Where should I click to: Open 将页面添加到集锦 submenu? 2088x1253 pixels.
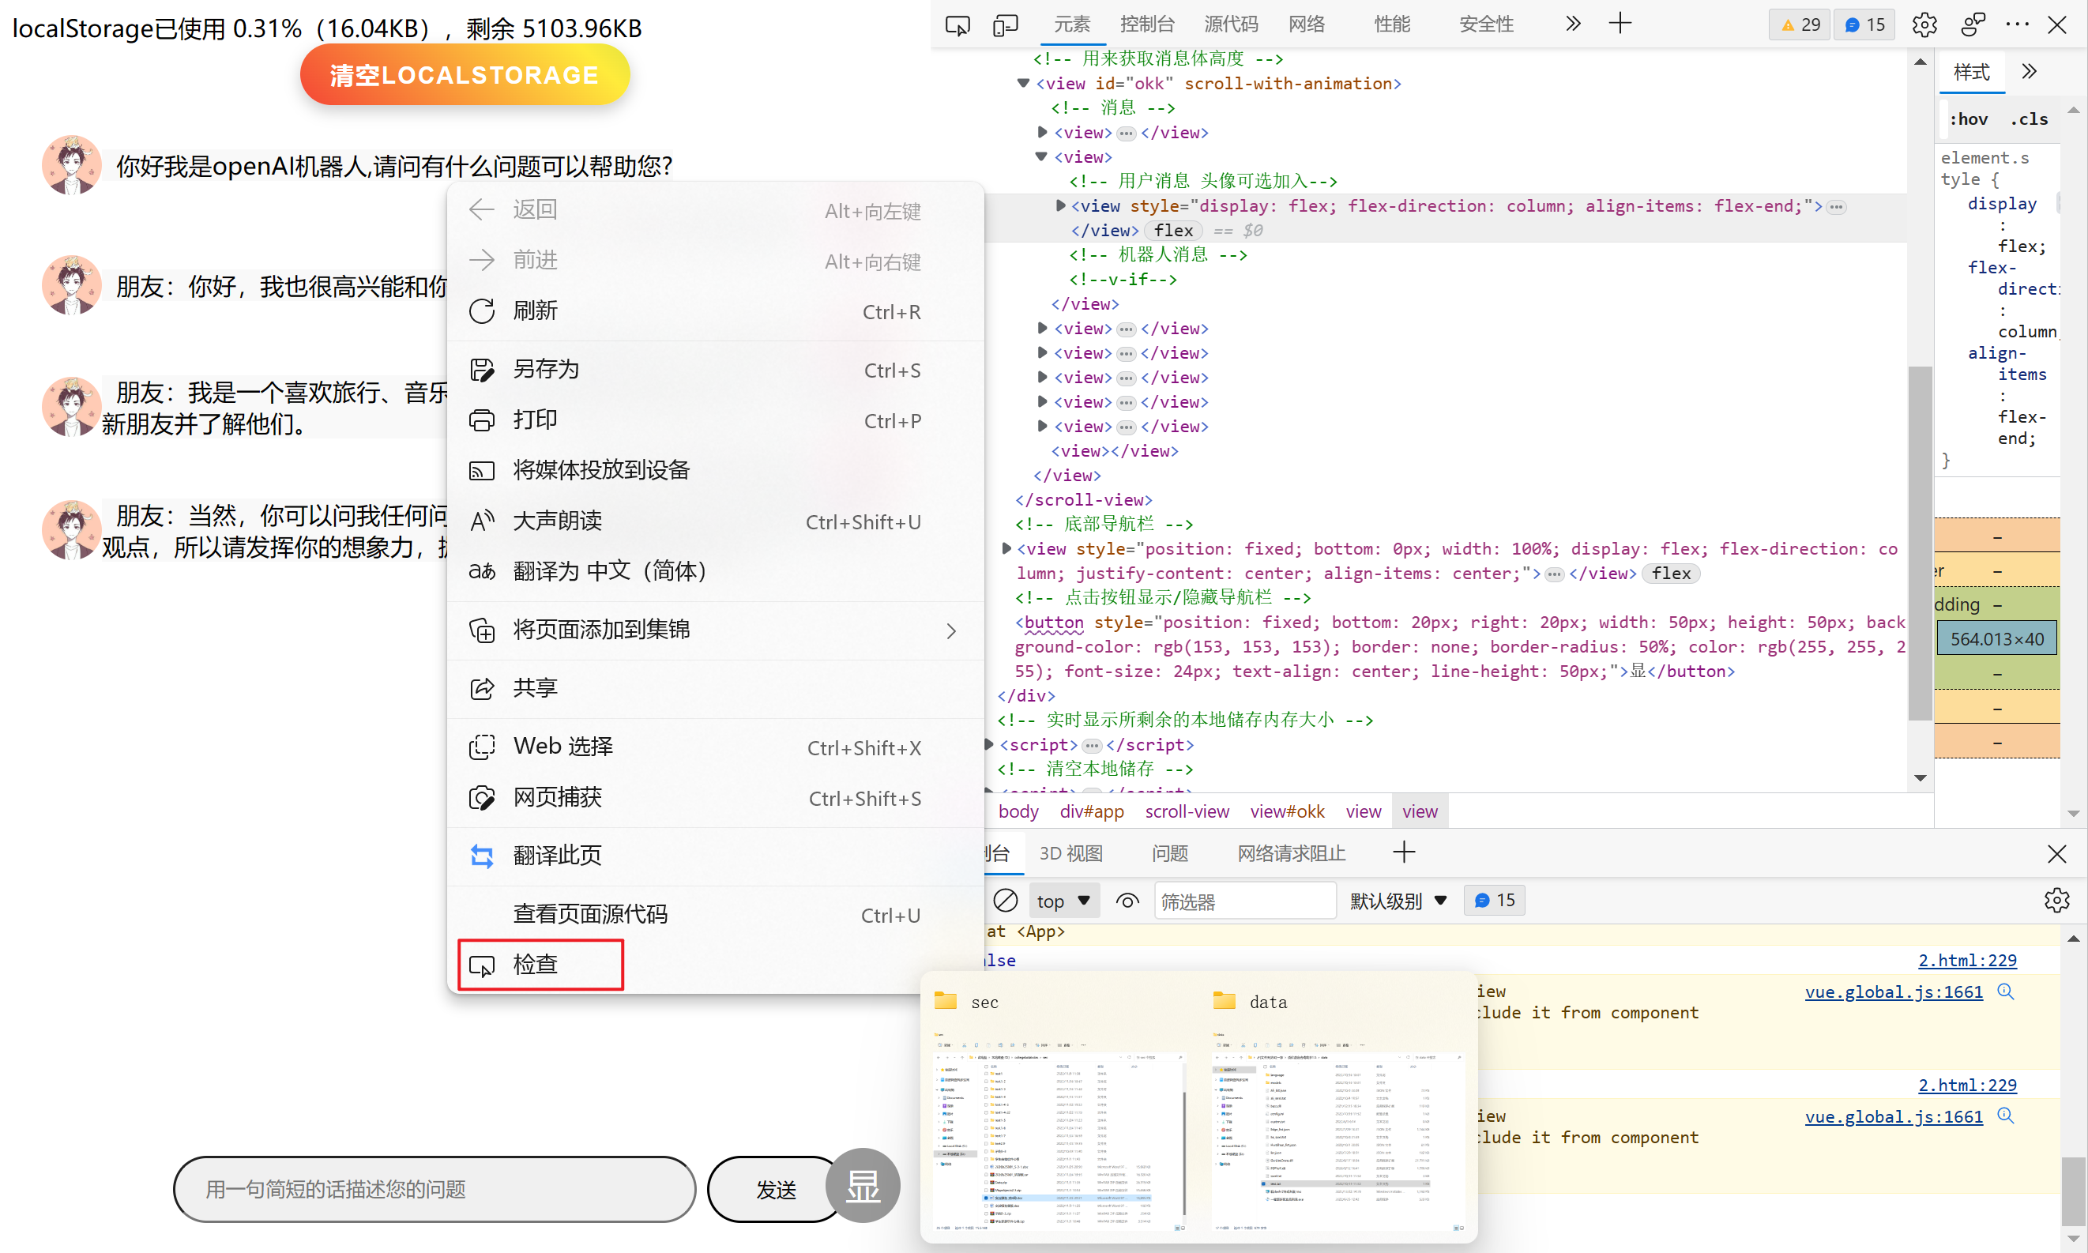tap(715, 630)
